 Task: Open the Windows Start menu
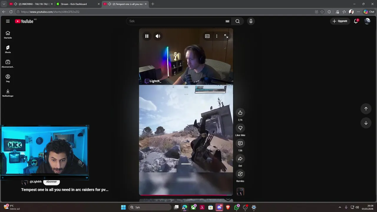(123, 207)
